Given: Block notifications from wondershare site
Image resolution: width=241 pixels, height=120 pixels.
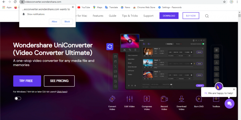Looking at the screenshot, I should 67,21.
